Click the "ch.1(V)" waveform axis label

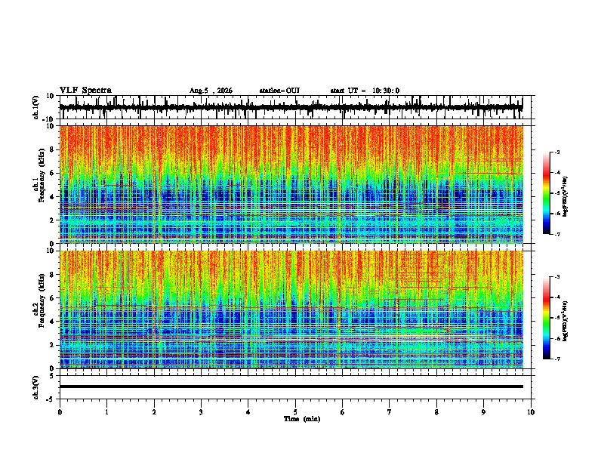36,107
